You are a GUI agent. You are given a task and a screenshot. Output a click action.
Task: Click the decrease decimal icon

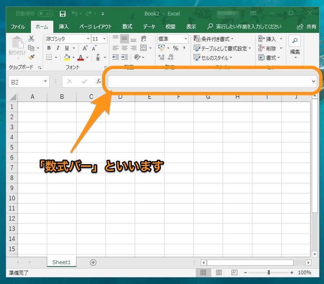[x=171, y=57]
